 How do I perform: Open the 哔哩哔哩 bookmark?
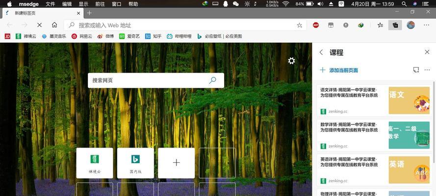(x=179, y=36)
